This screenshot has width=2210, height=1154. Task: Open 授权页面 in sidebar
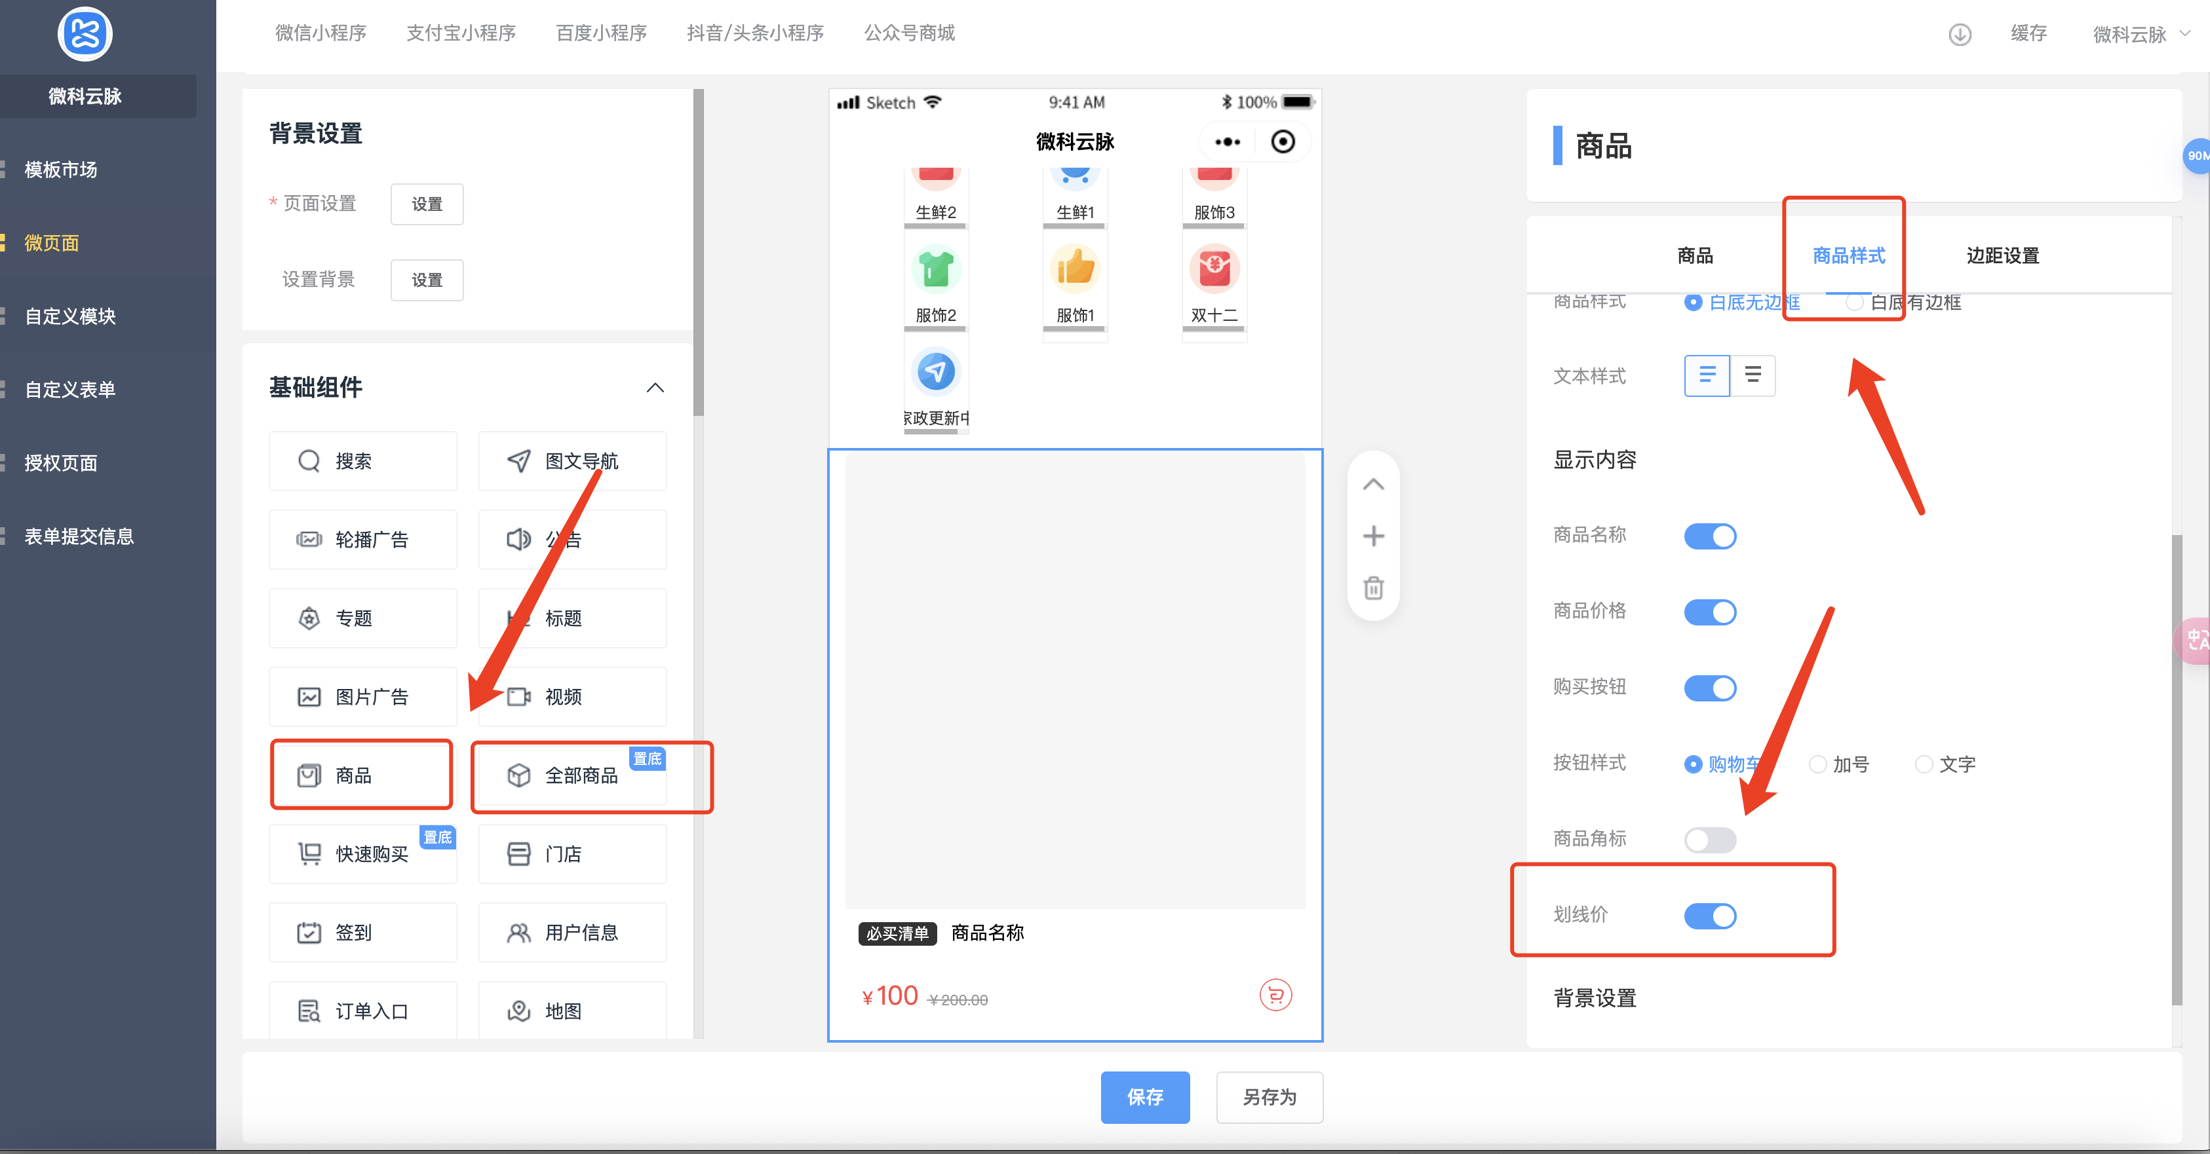[x=60, y=463]
